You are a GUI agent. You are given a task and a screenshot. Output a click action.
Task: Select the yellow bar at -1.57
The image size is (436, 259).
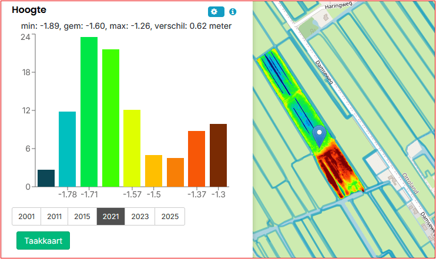pos(132,149)
